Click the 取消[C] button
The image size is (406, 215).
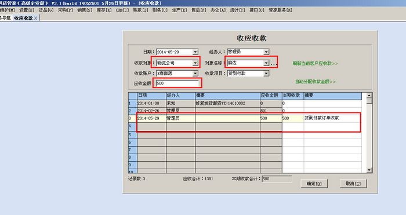353,184
